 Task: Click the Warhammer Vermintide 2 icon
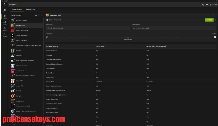point(13,106)
